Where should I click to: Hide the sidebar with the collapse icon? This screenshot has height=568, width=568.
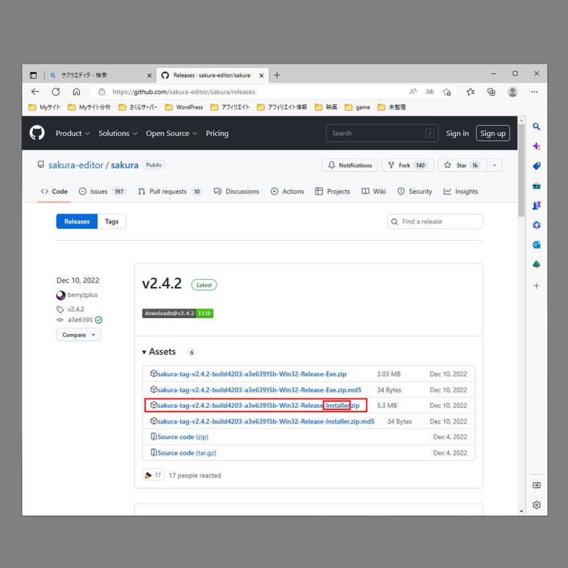536,485
